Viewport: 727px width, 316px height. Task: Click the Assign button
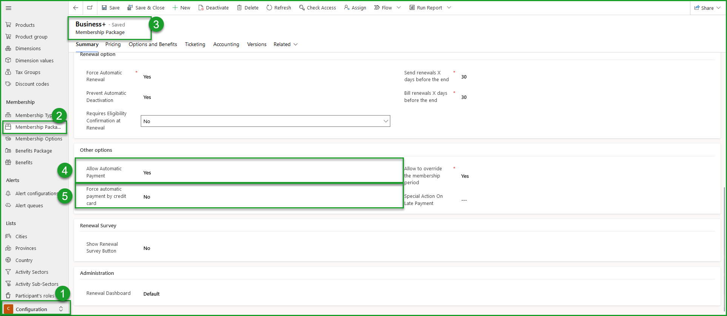(x=355, y=8)
